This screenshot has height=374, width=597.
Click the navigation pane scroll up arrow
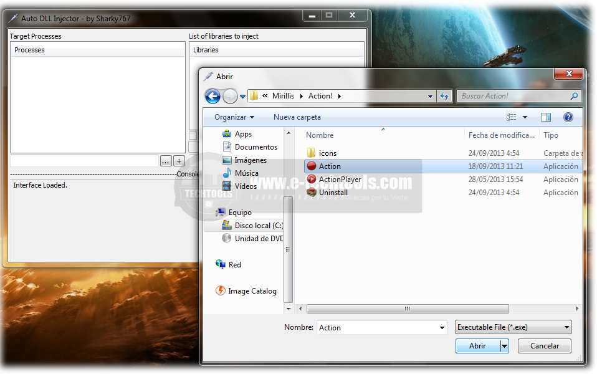289,133
